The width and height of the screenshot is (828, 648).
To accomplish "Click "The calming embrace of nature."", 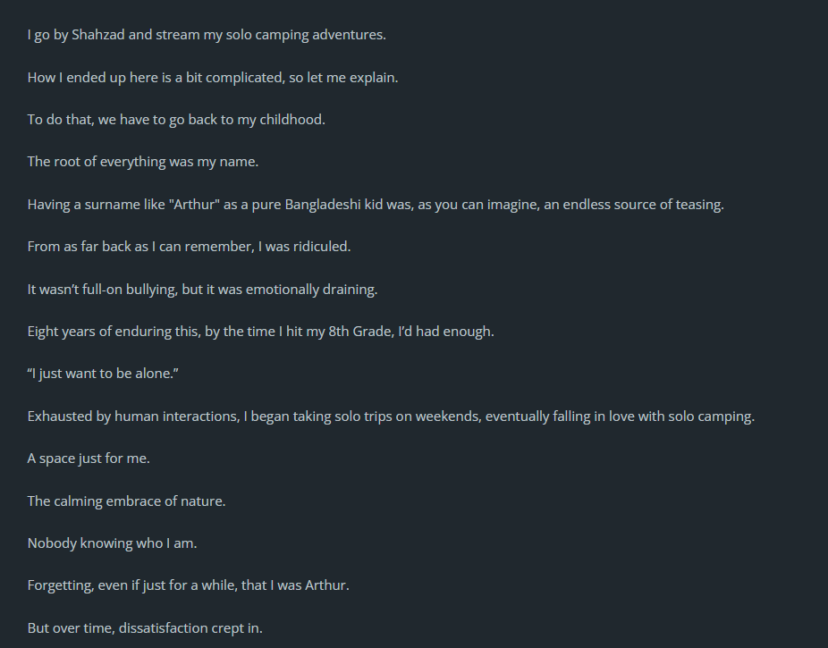I will pyautogui.click(x=126, y=501).
